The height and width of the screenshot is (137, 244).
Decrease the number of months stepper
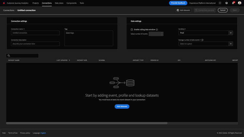162,35
